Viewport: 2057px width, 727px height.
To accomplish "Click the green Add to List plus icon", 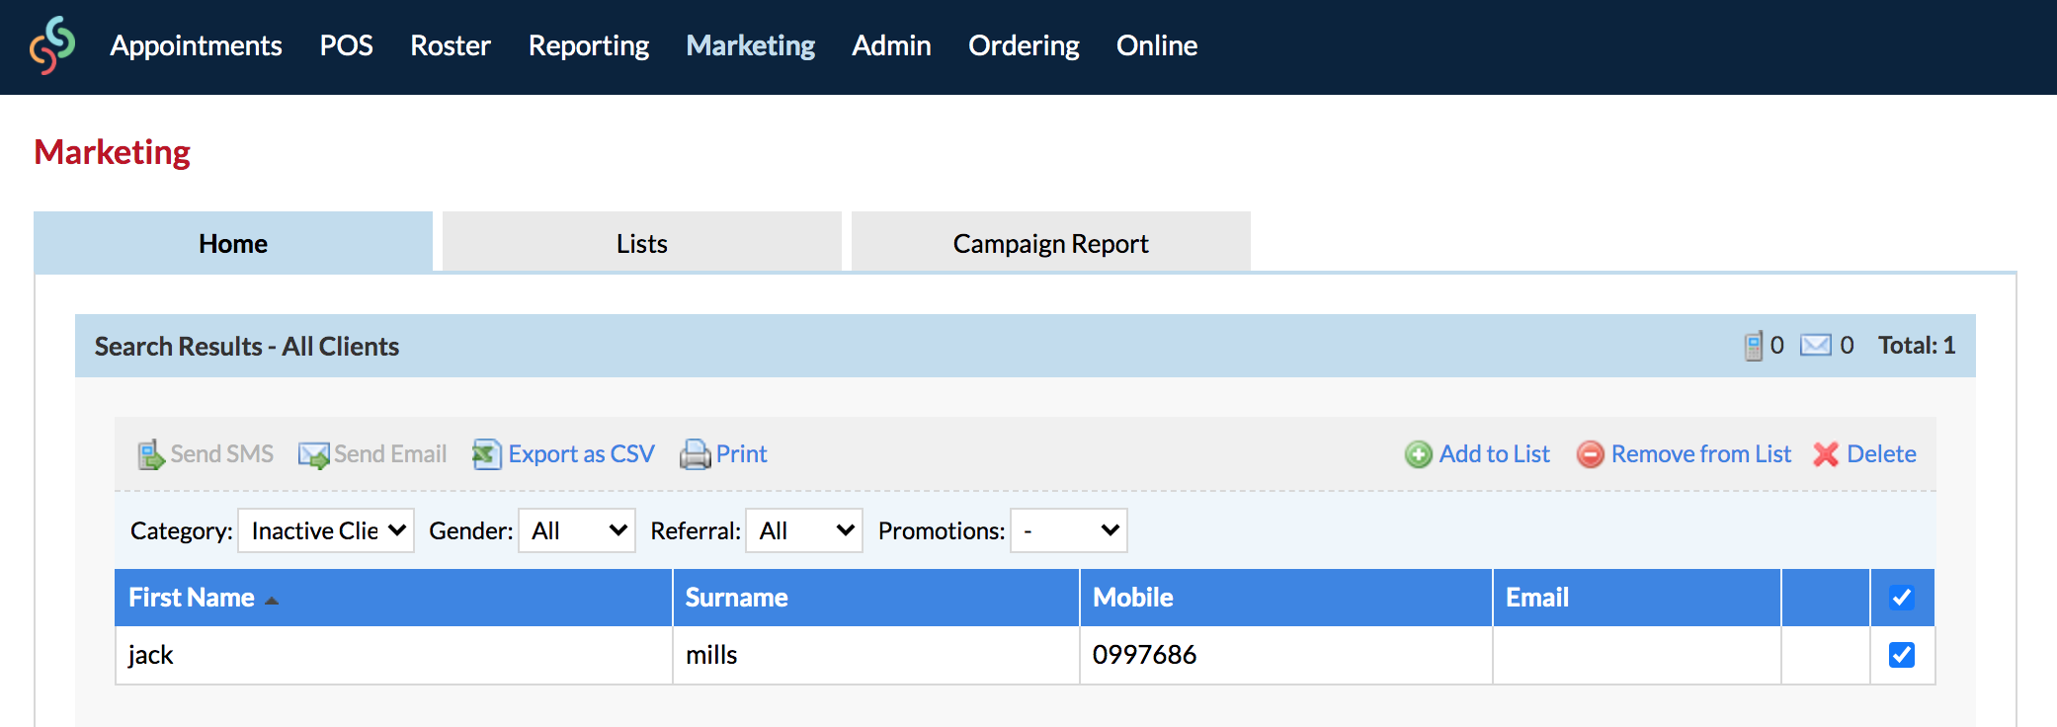I will pos(1419,454).
